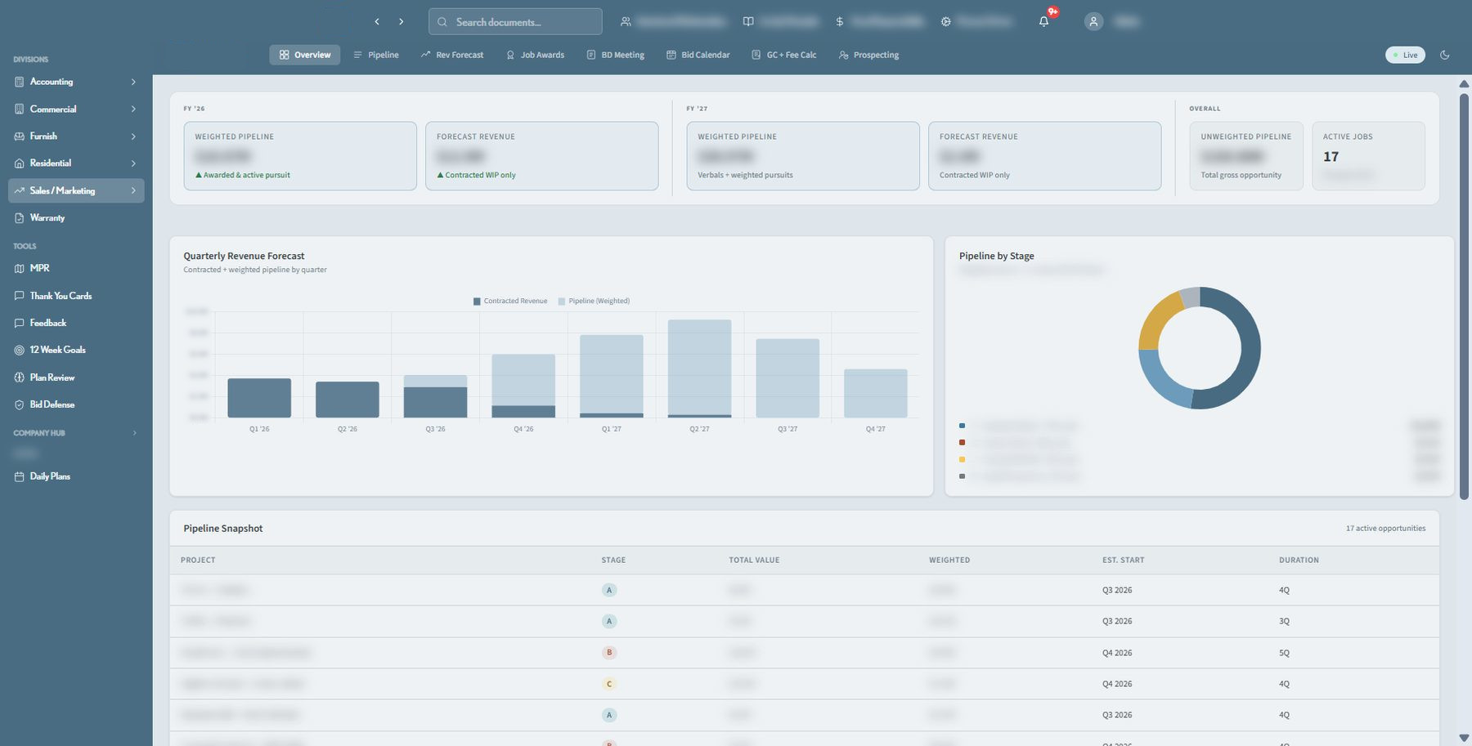Screen dimensions: 1472x746
Task: Click the book icon in top bar
Action: (x=748, y=22)
